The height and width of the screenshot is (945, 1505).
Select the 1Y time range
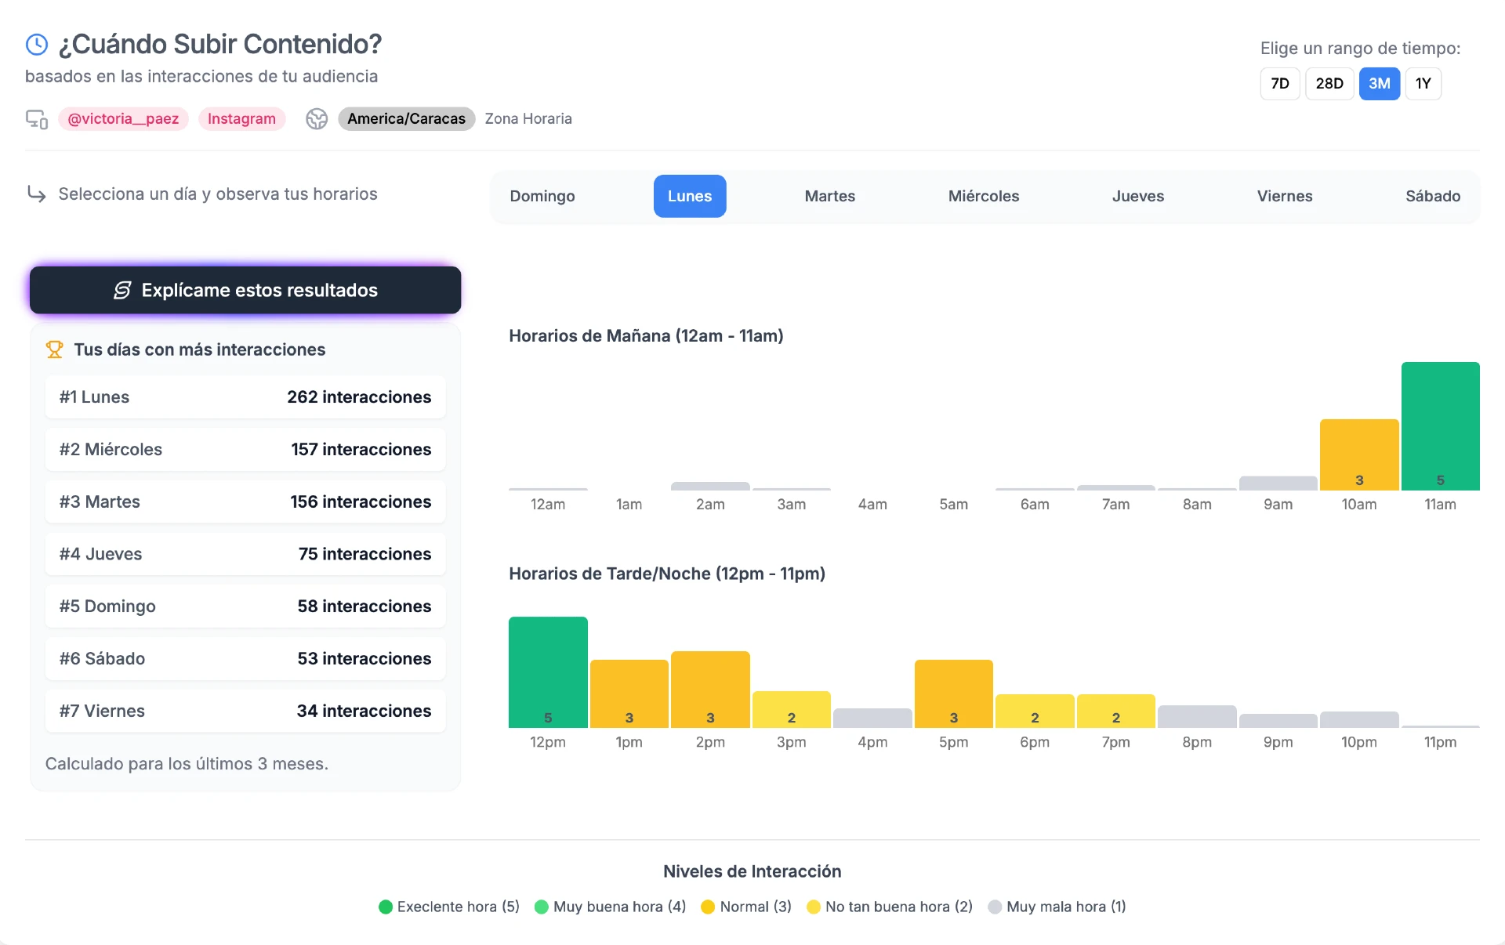click(x=1423, y=84)
